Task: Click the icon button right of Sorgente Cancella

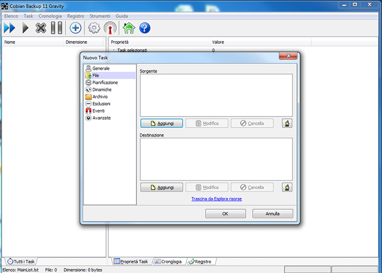Action: pos(287,123)
